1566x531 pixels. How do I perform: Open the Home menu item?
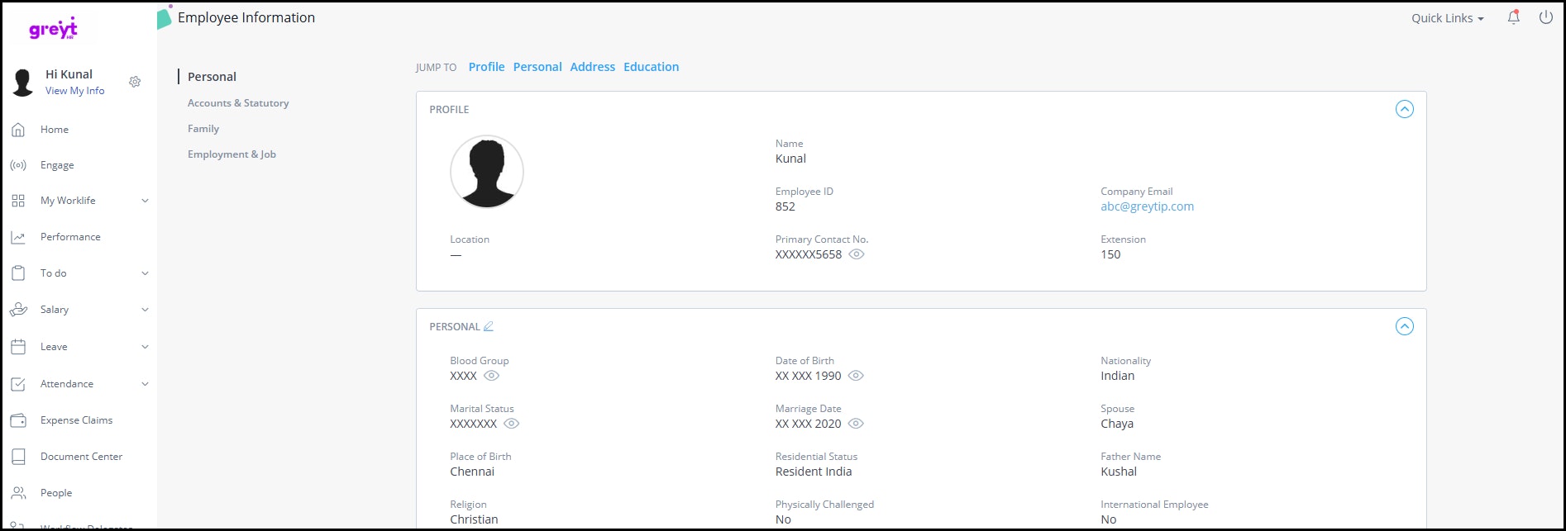tap(55, 130)
